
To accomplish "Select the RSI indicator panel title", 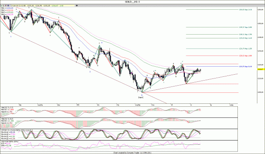I will 9,141.
